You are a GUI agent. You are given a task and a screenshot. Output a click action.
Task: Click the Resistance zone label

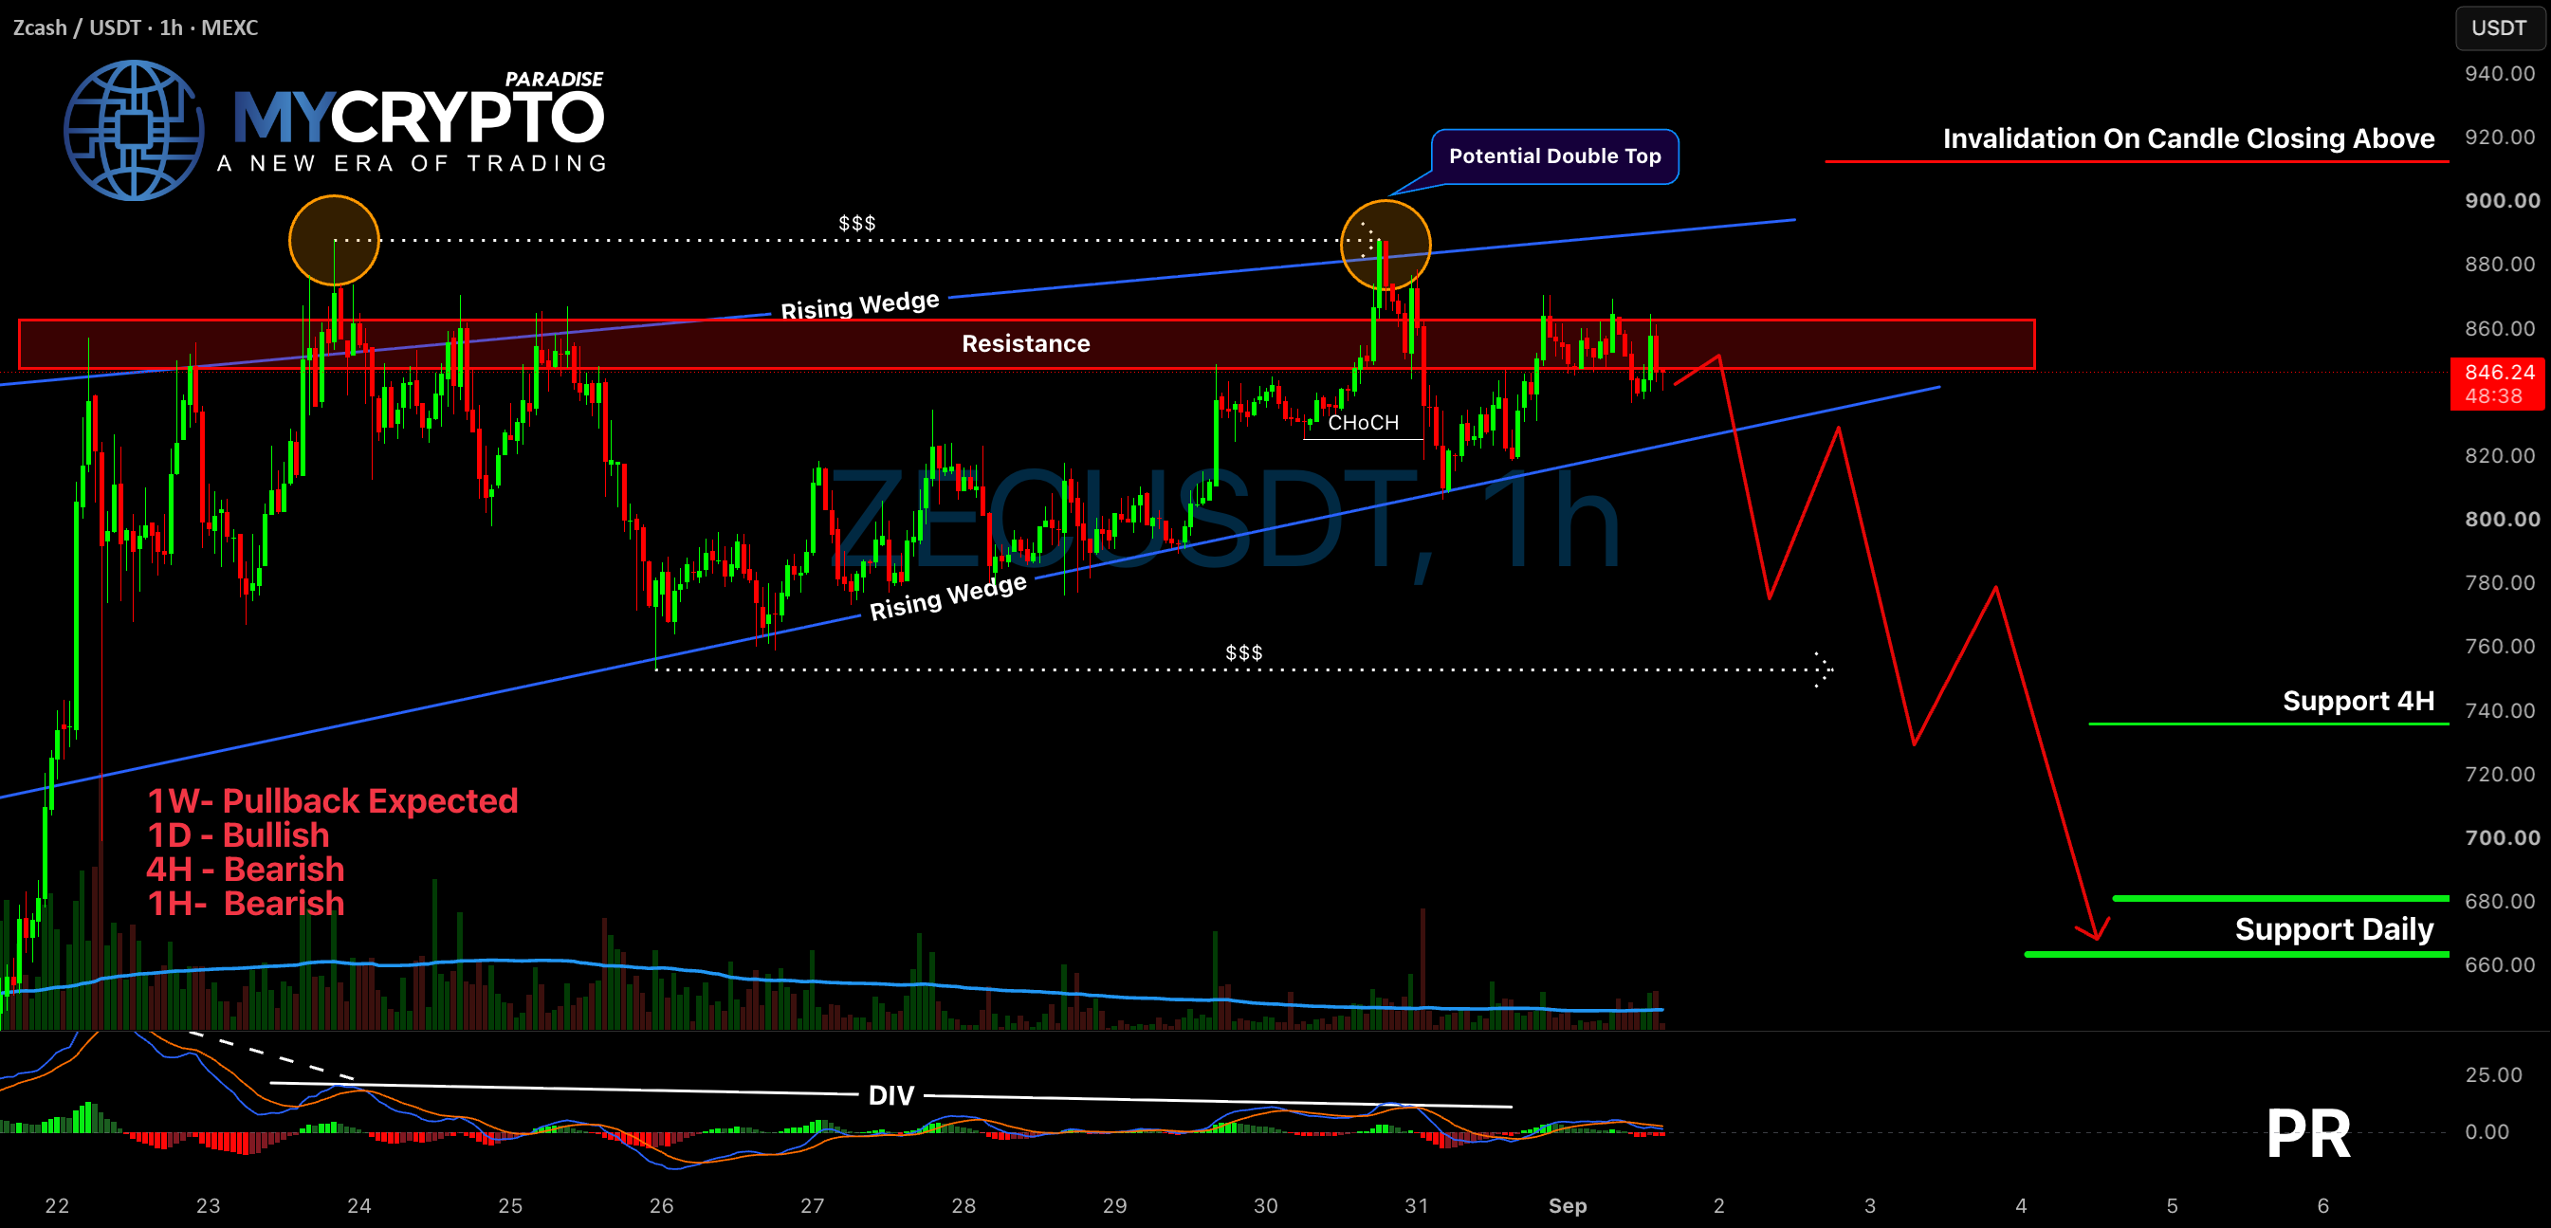(1026, 343)
